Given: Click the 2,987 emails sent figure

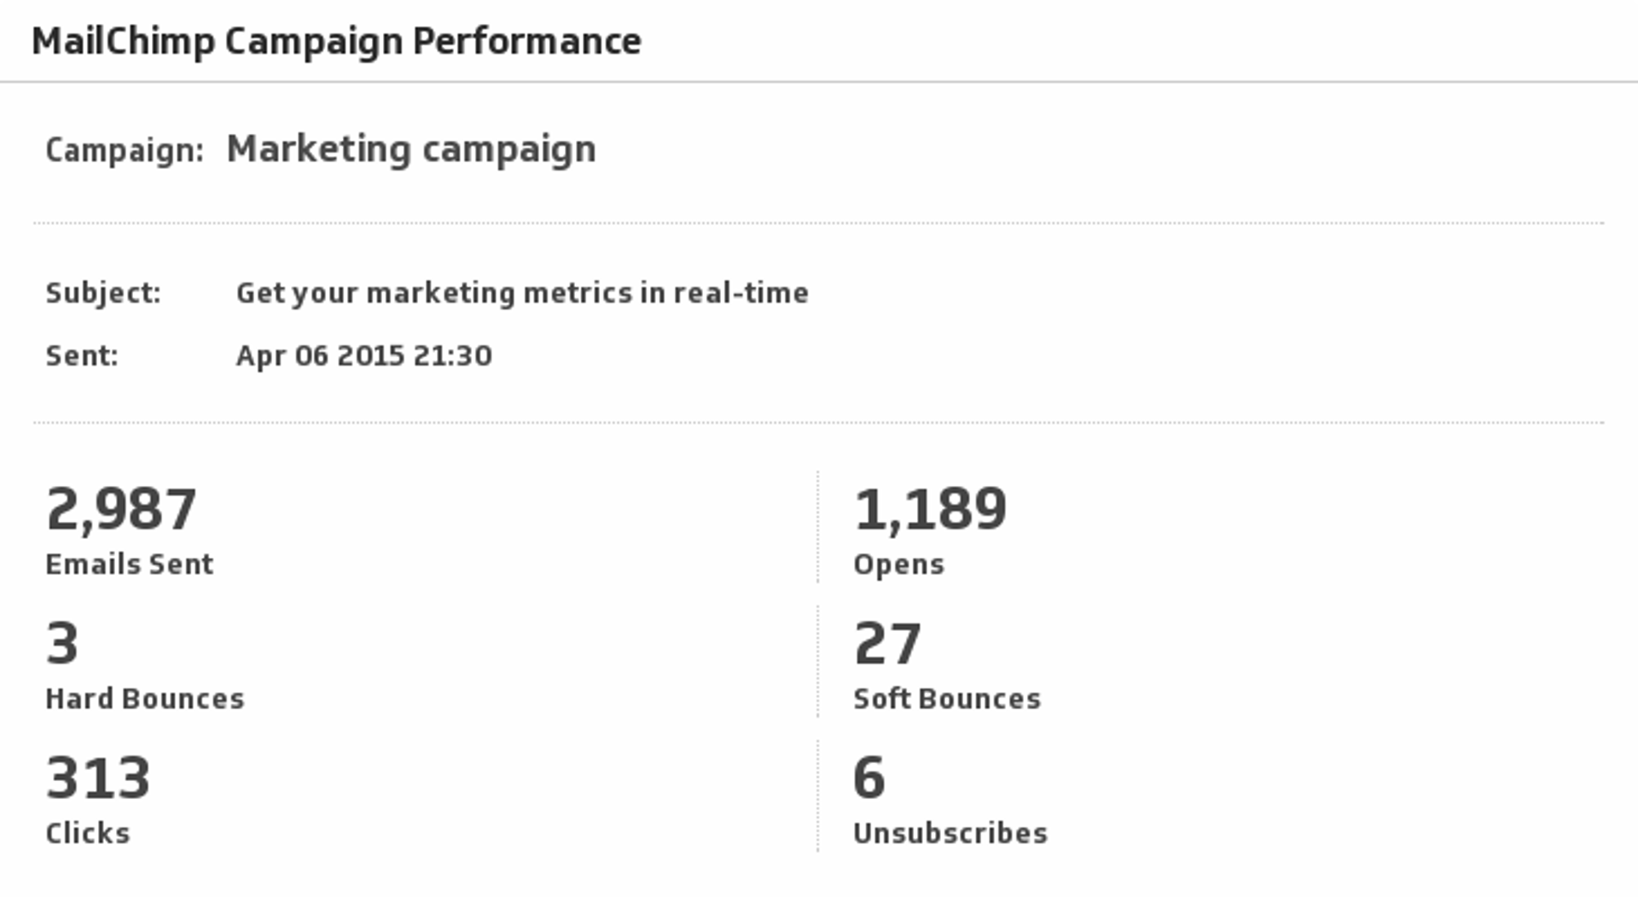Looking at the screenshot, I should pos(121,509).
